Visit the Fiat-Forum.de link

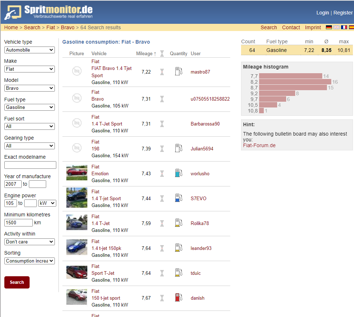click(259, 145)
